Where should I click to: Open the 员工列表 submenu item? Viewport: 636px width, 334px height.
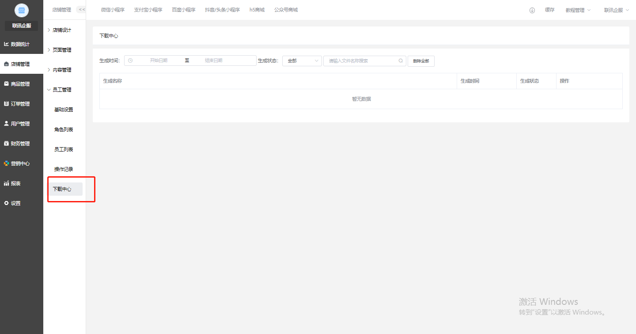(64, 149)
